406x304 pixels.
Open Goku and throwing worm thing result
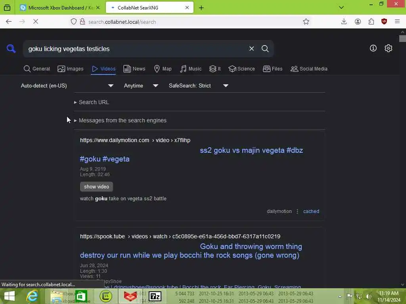click(191, 251)
